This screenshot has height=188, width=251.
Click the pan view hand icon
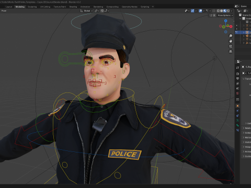[x=231, y=41]
